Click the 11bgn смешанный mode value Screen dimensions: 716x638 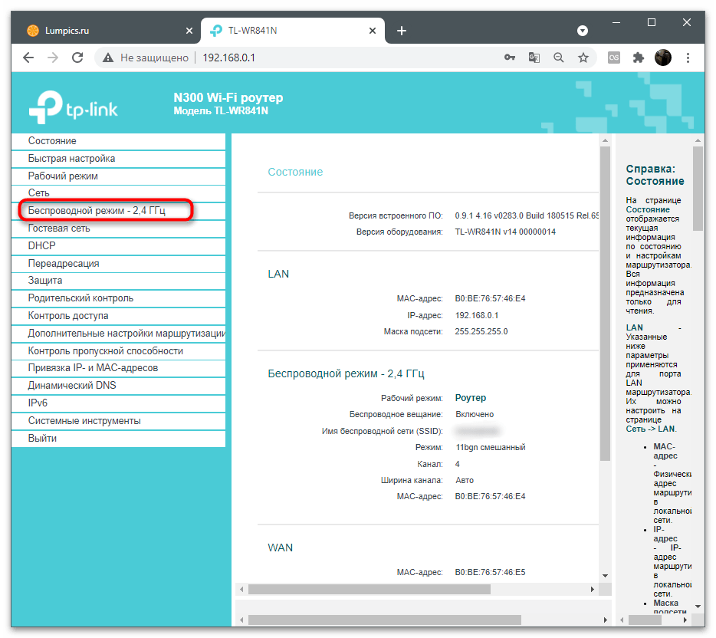(x=491, y=448)
